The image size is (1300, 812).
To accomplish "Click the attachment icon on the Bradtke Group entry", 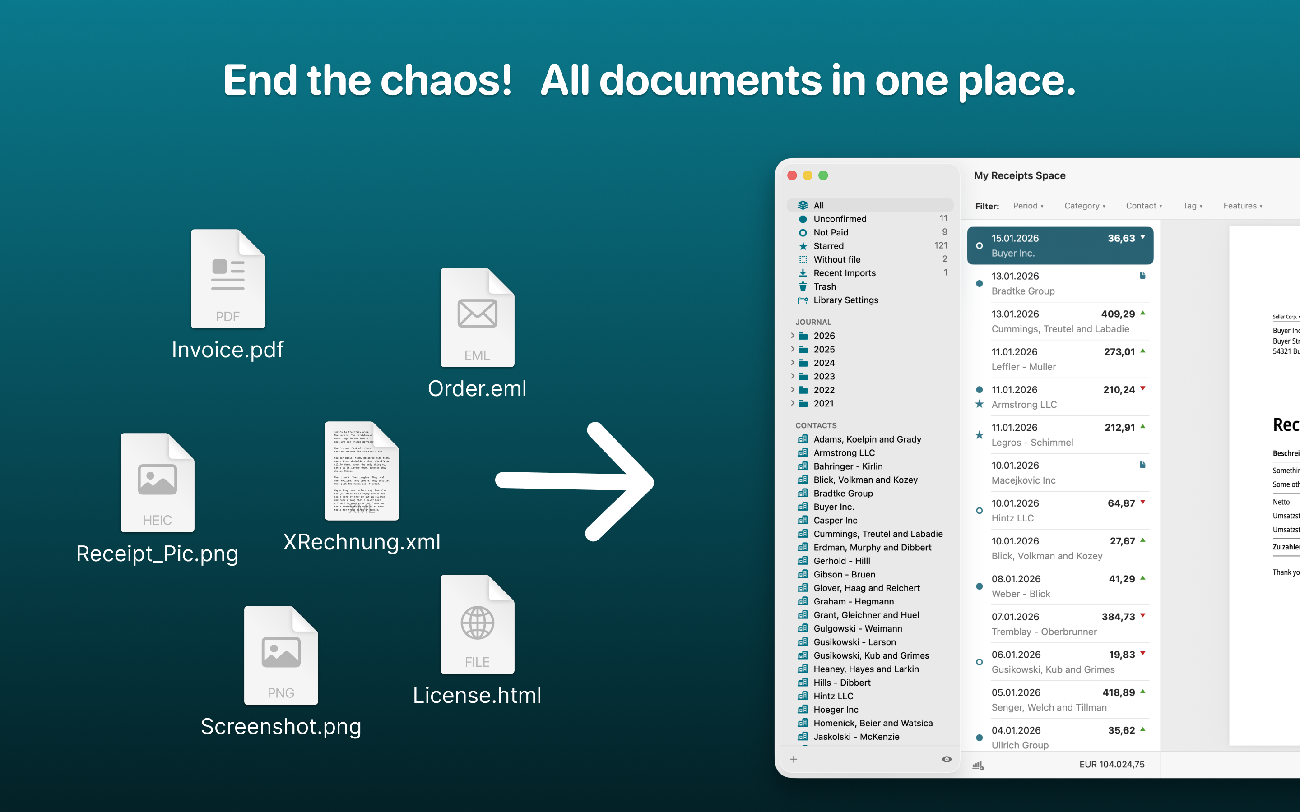I will 1142,276.
